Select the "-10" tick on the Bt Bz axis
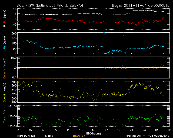 point(14,29)
